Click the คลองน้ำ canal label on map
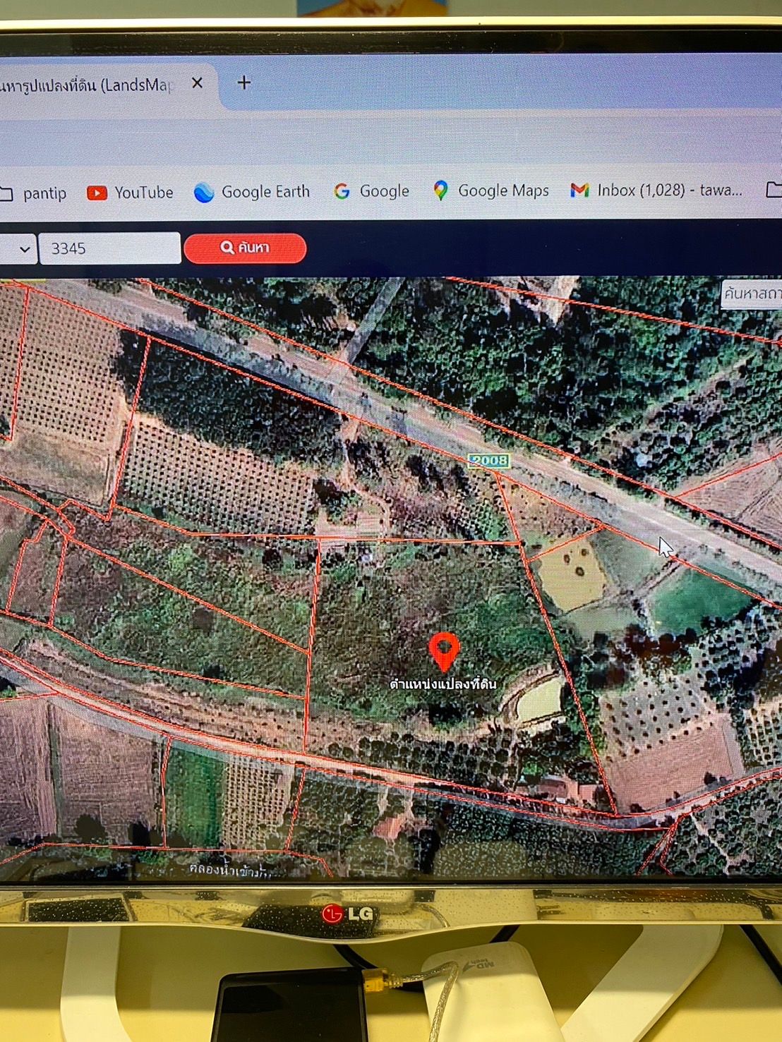 (229, 870)
